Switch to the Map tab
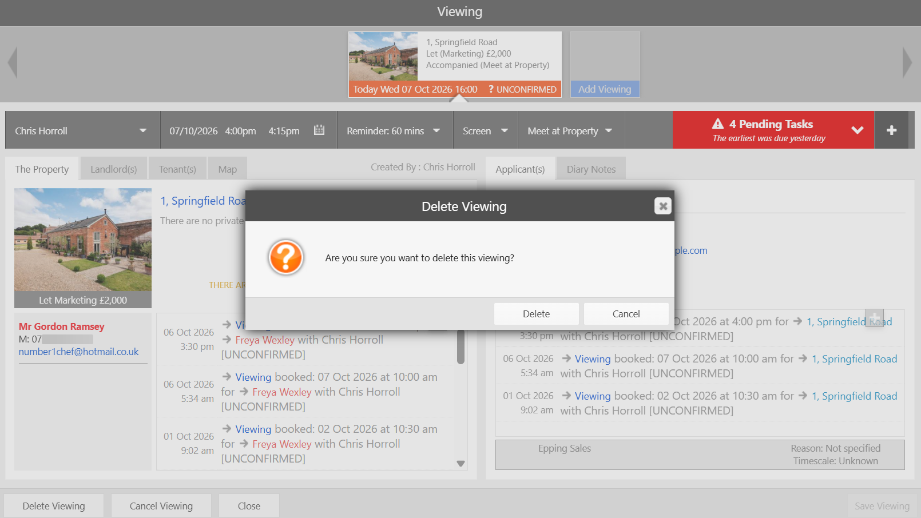 (x=227, y=169)
